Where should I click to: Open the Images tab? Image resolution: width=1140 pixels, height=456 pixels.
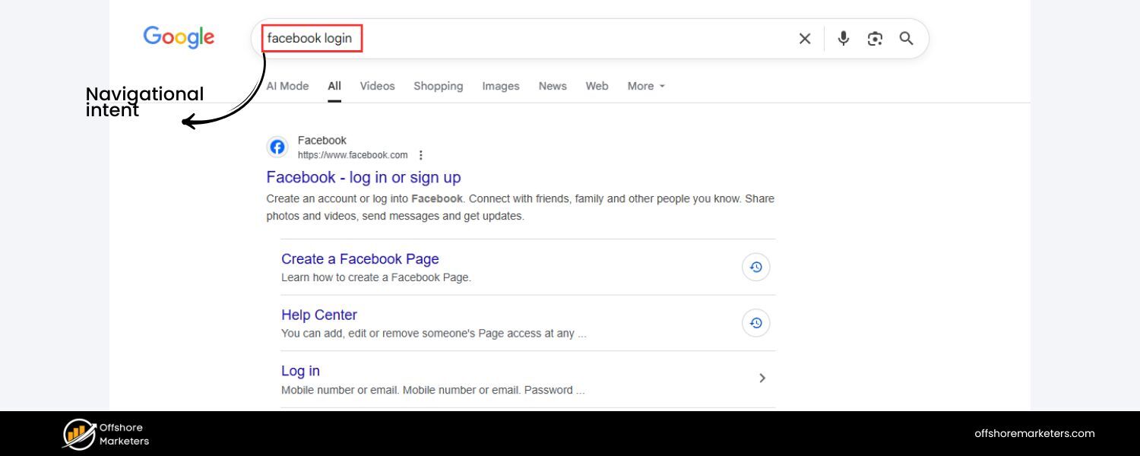click(500, 86)
